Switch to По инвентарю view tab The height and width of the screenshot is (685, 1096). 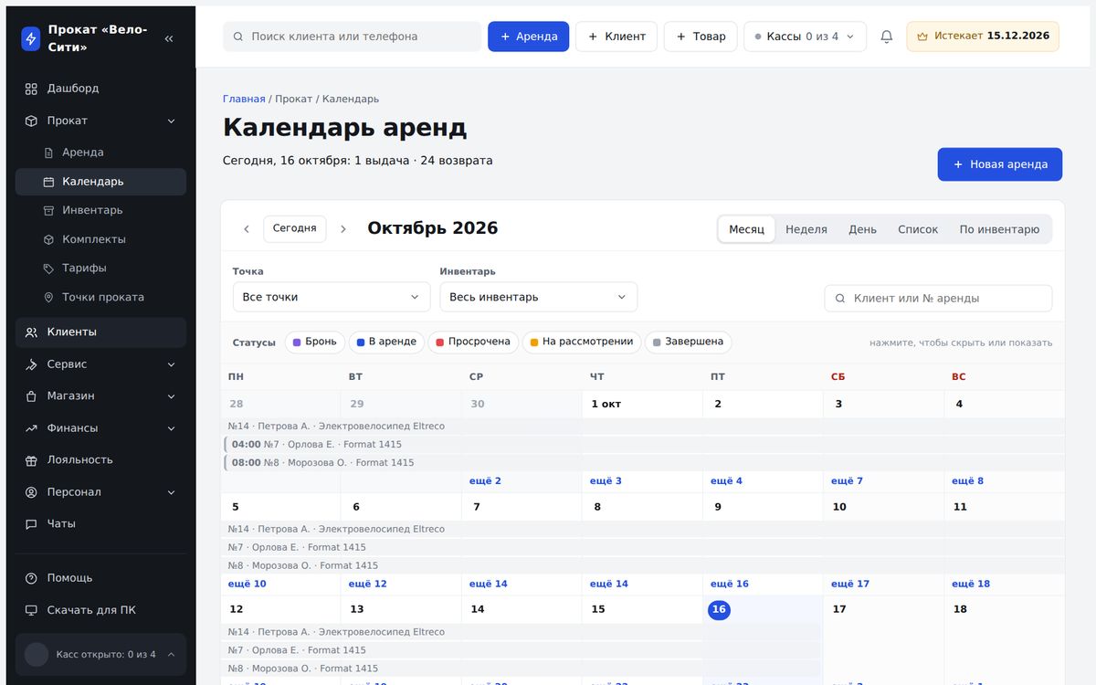(x=999, y=229)
